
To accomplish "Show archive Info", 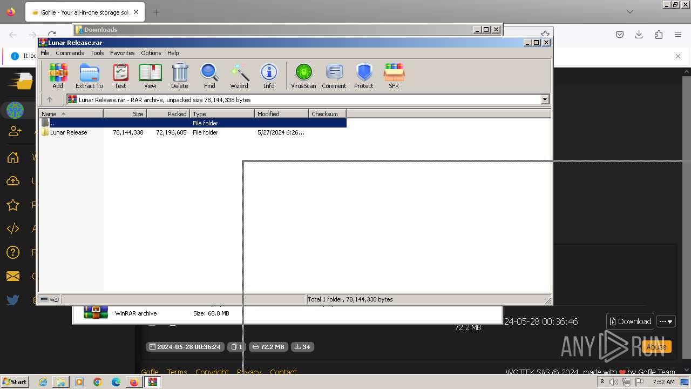I will tap(269, 76).
